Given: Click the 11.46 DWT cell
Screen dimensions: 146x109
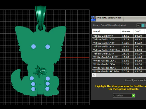Looking at the screenshot, I should pyautogui.click(x=139, y=57).
